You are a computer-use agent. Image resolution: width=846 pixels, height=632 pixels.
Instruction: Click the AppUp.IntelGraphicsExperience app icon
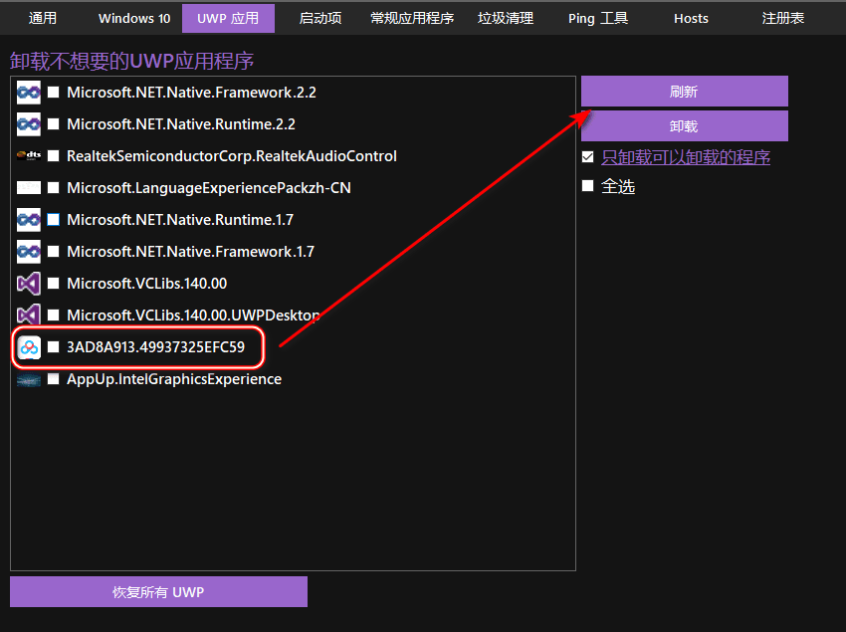[29, 378]
